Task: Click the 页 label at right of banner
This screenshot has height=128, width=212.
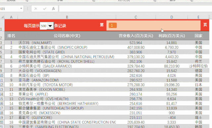Action: click(x=205, y=25)
